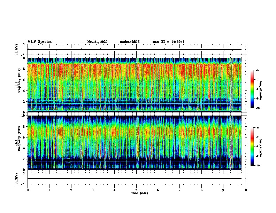This screenshot has width=276, height=213.
Task: Click time axis tick label "5"
Action: 136,190
